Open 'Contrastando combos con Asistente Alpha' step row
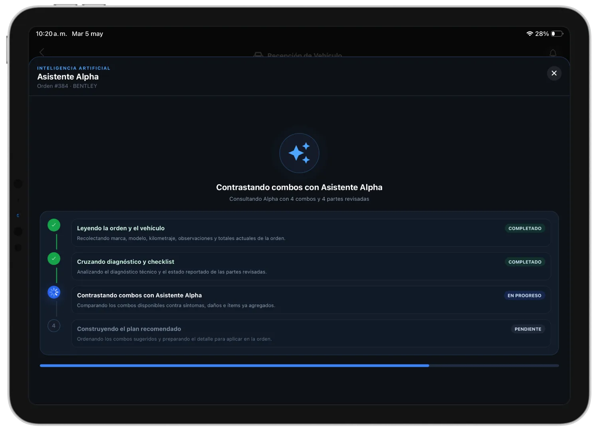This screenshot has height=431, width=597. pyautogui.click(x=311, y=300)
